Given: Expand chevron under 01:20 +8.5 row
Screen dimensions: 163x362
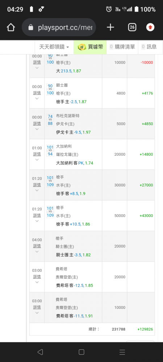Looking at the screenshot, I should [37, 190].
